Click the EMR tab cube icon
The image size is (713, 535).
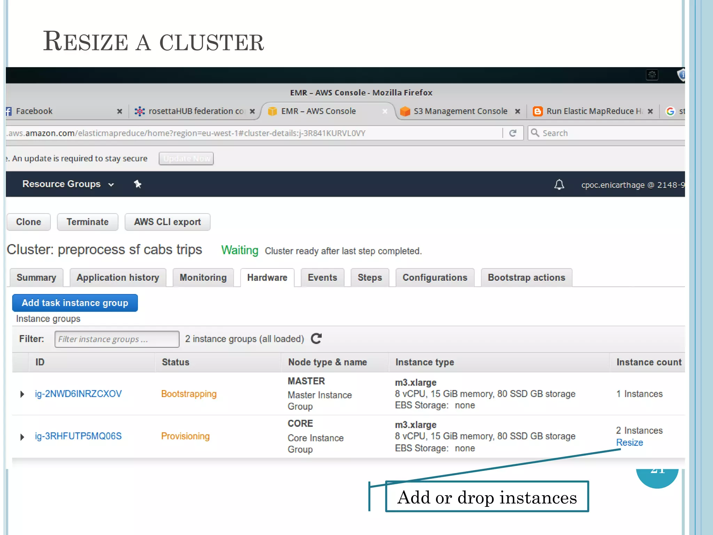pos(272,111)
